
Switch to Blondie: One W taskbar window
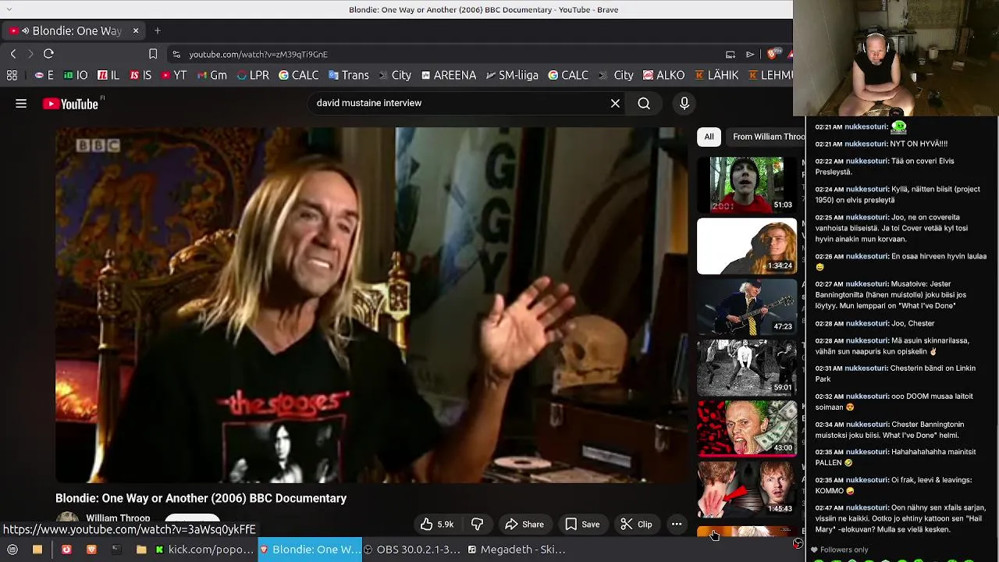(x=310, y=550)
